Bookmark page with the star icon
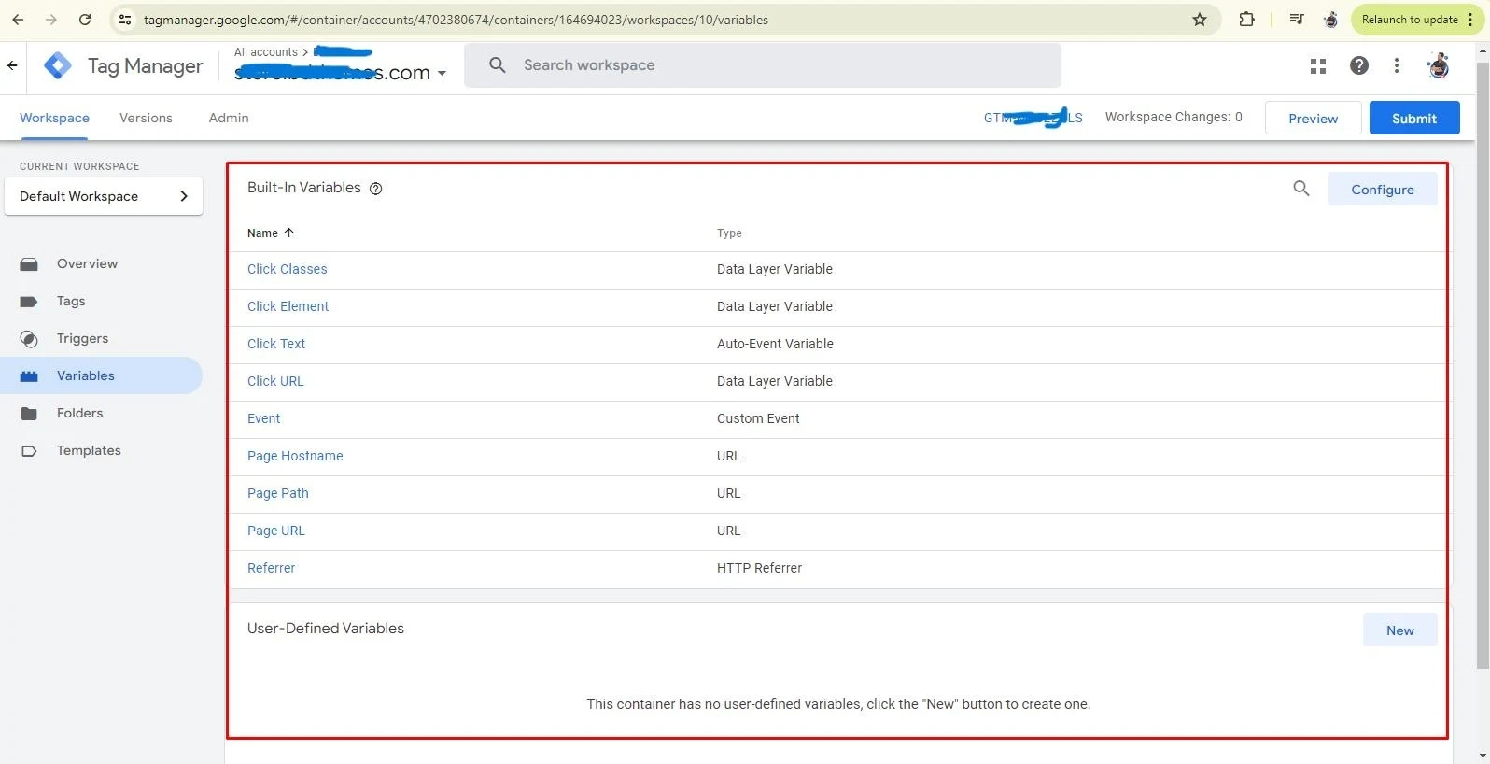The height and width of the screenshot is (764, 1490). point(1200,20)
